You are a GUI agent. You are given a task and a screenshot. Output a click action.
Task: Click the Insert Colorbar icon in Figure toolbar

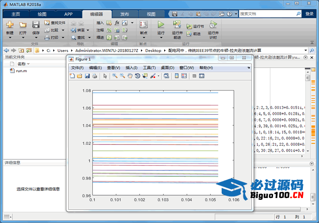pyautogui.click(x=177, y=76)
